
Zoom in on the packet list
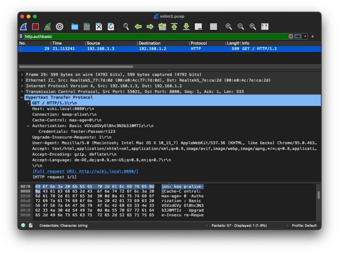pos(228,26)
